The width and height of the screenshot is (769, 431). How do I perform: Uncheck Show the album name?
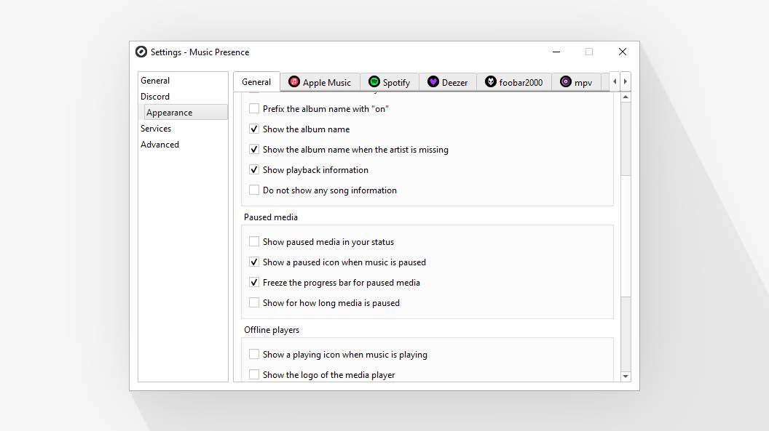pyautogui.click(x=254, y=129)
